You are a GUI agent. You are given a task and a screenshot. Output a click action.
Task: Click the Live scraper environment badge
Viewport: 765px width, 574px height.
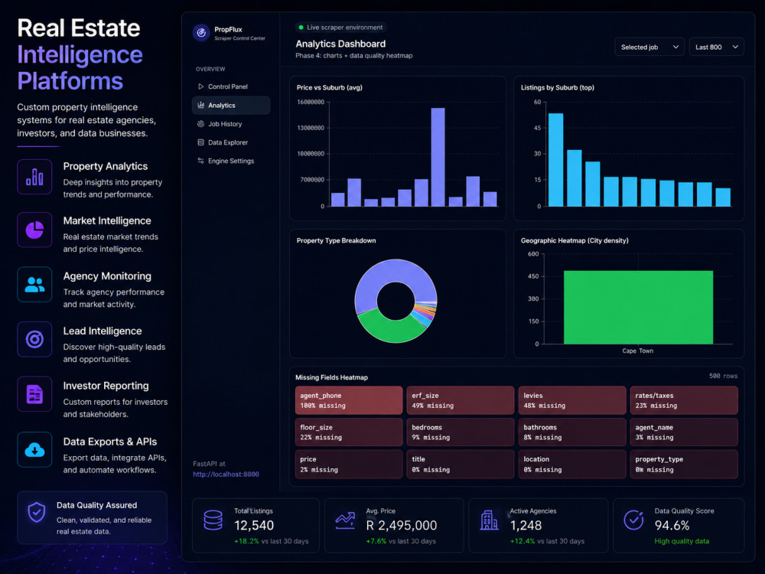[x=340, y=28]
